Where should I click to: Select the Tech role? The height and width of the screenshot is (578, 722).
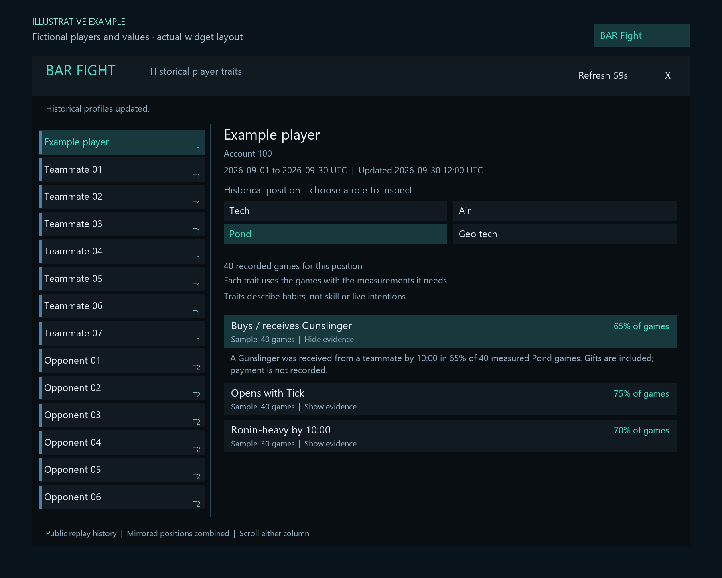pyautogui.click(x=335, y=211)
